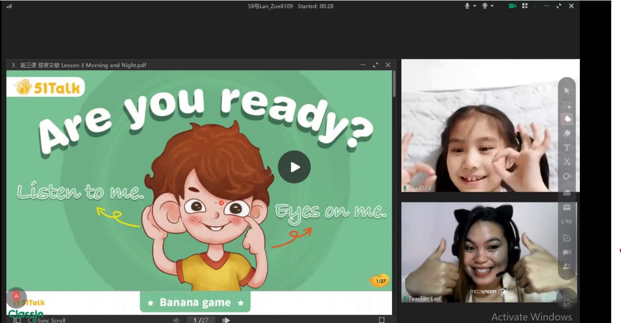The width and height of the screenshot is (621, 323).
Task: Click the scissors screenshot tool
Action: point(566,162)
